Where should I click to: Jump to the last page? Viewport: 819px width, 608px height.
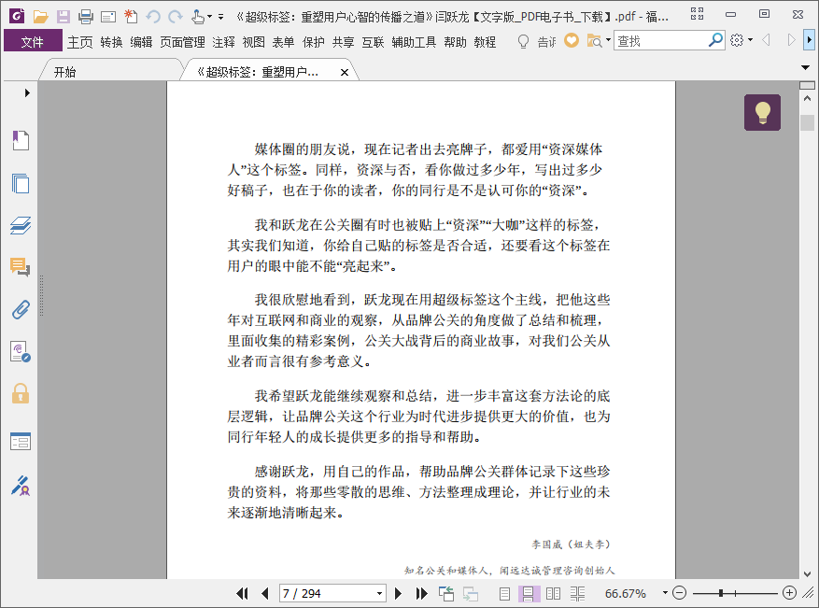pyautogui.click(x=421, y=593)
